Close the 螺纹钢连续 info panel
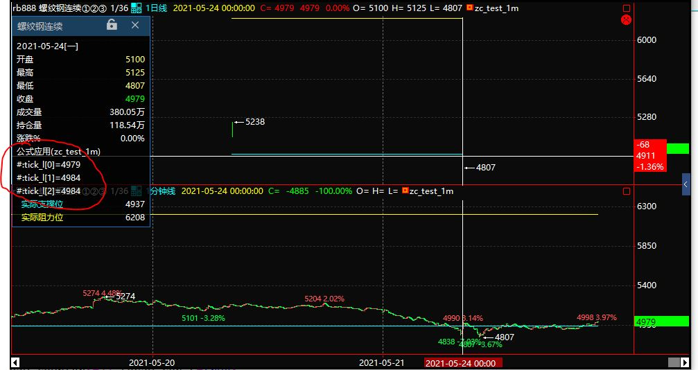 tap(135, 25)
